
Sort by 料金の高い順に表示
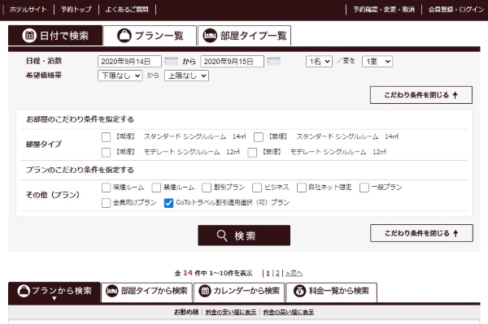[289, 312]
